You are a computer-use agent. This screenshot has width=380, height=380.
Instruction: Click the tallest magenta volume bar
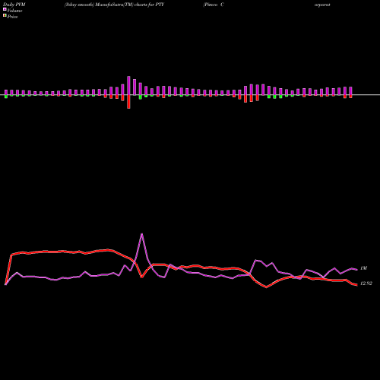pyautogui.click(x=128, y=86)
